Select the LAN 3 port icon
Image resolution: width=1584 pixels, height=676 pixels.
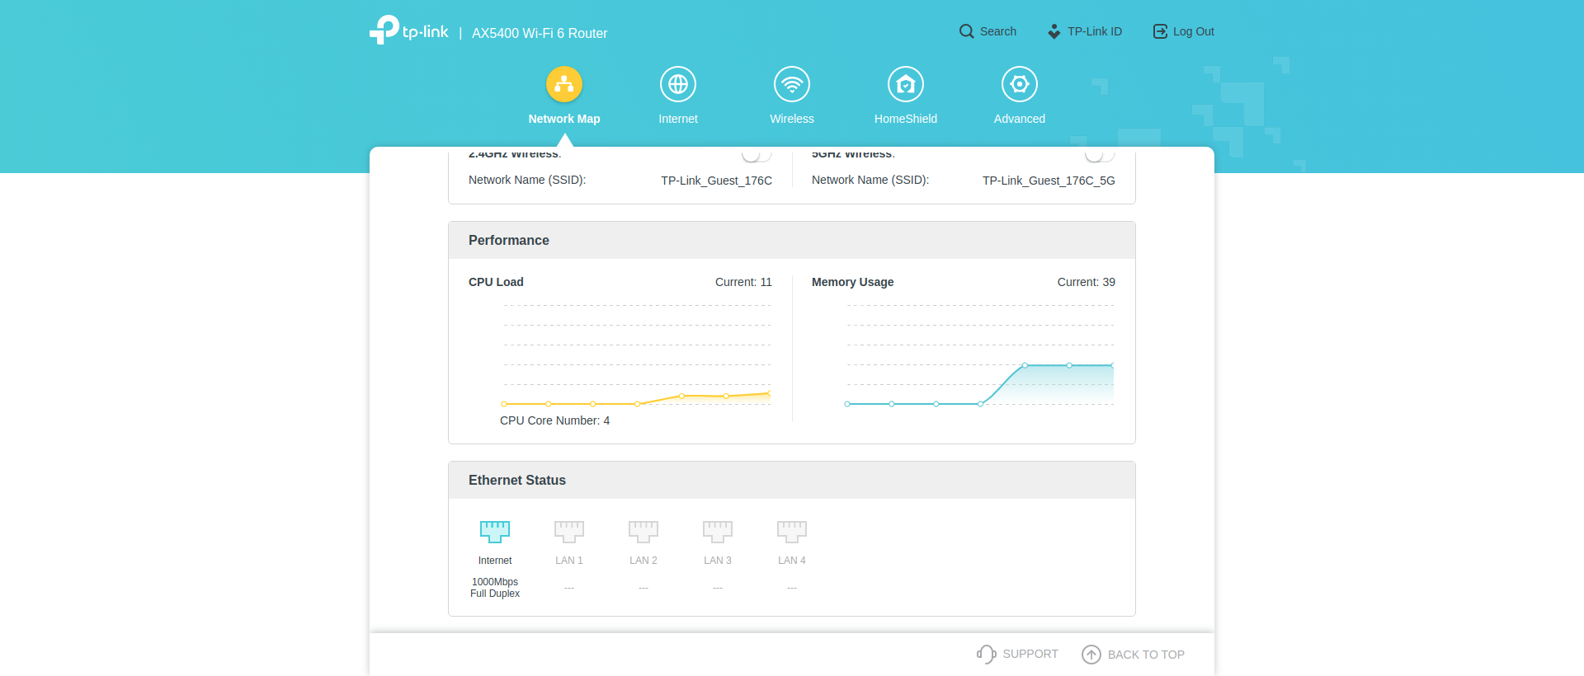click(718, 532)
